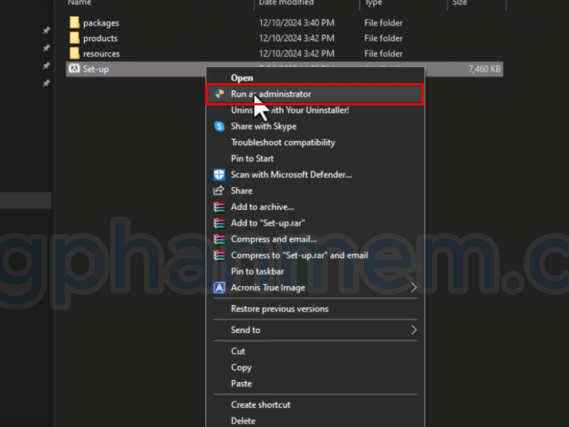The image size is (569, 427).
Task: Choose Troubleshoot compatibility
Action: (x=282, y=142)
